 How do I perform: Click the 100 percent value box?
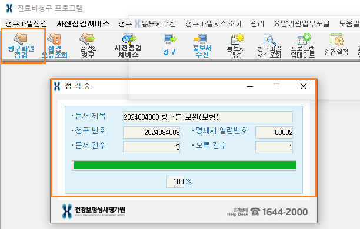click(x=175, y=182)
